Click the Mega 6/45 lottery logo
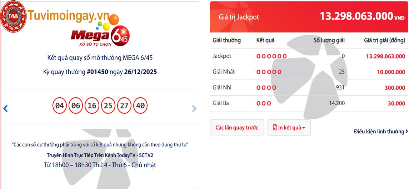The height and width of the screenshot is (189, 409). (100, 36)
